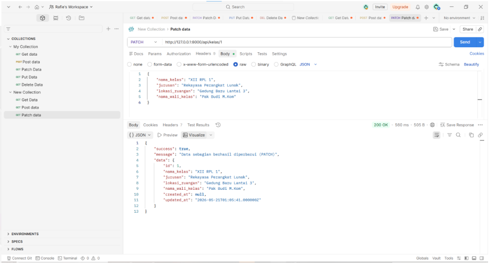The image size is (490, 263).
Task: Search within the response body
Action: 458,135
